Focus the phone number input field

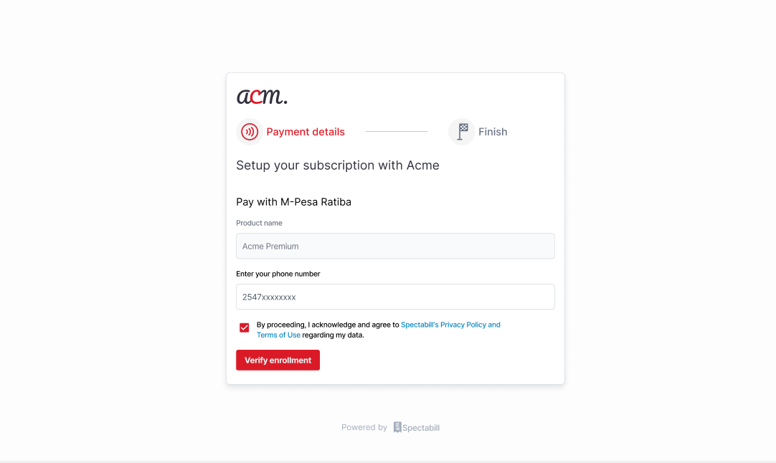tap(395, 297)
